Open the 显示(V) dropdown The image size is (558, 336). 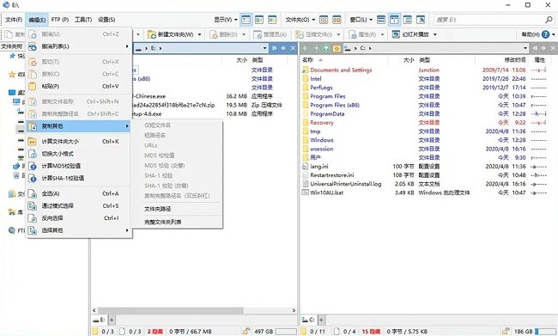[226, 20]
